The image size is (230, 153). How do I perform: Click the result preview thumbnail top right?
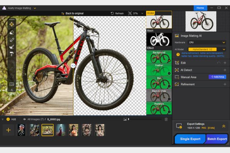[201, 21]
